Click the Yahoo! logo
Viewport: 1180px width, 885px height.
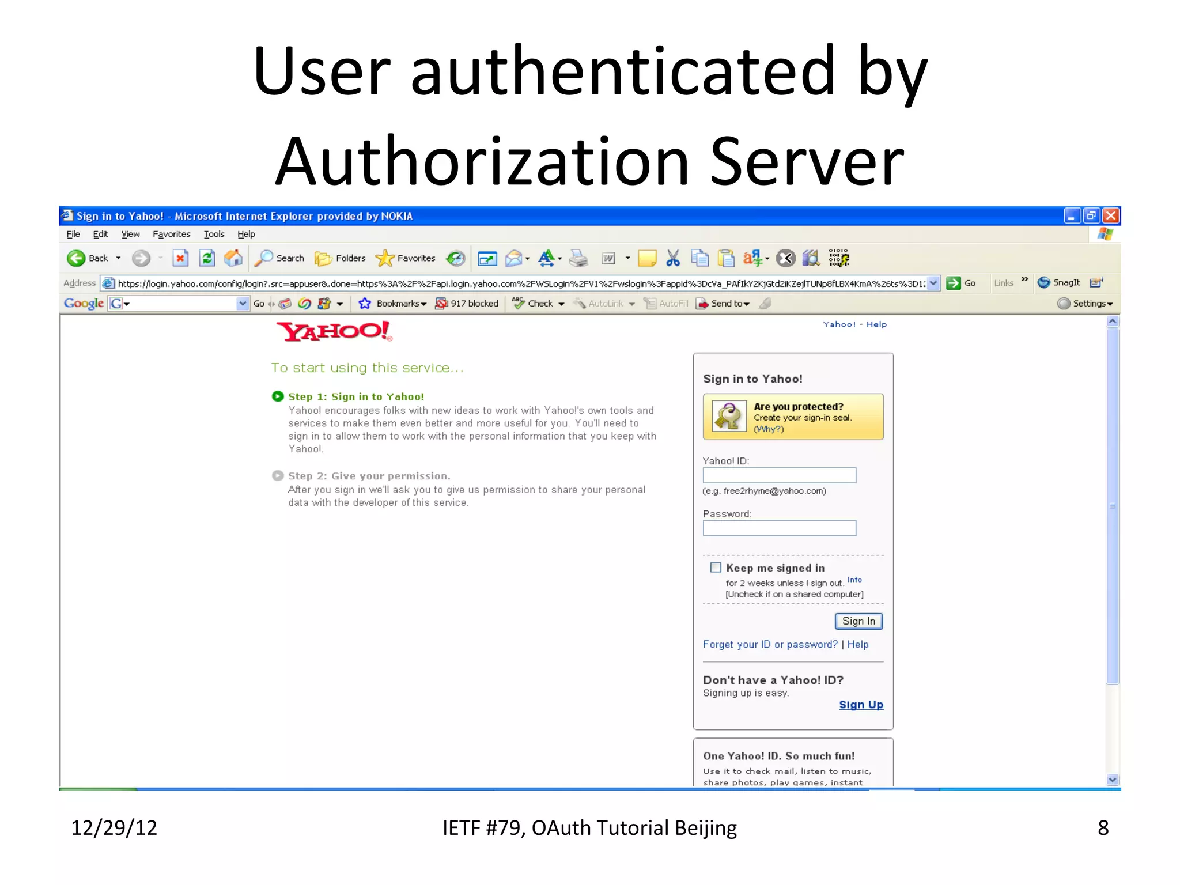point(334,331)
